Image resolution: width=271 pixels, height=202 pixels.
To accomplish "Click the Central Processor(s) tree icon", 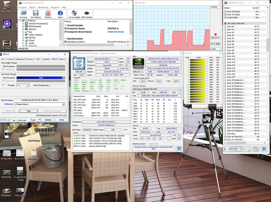I will [27, 24].
